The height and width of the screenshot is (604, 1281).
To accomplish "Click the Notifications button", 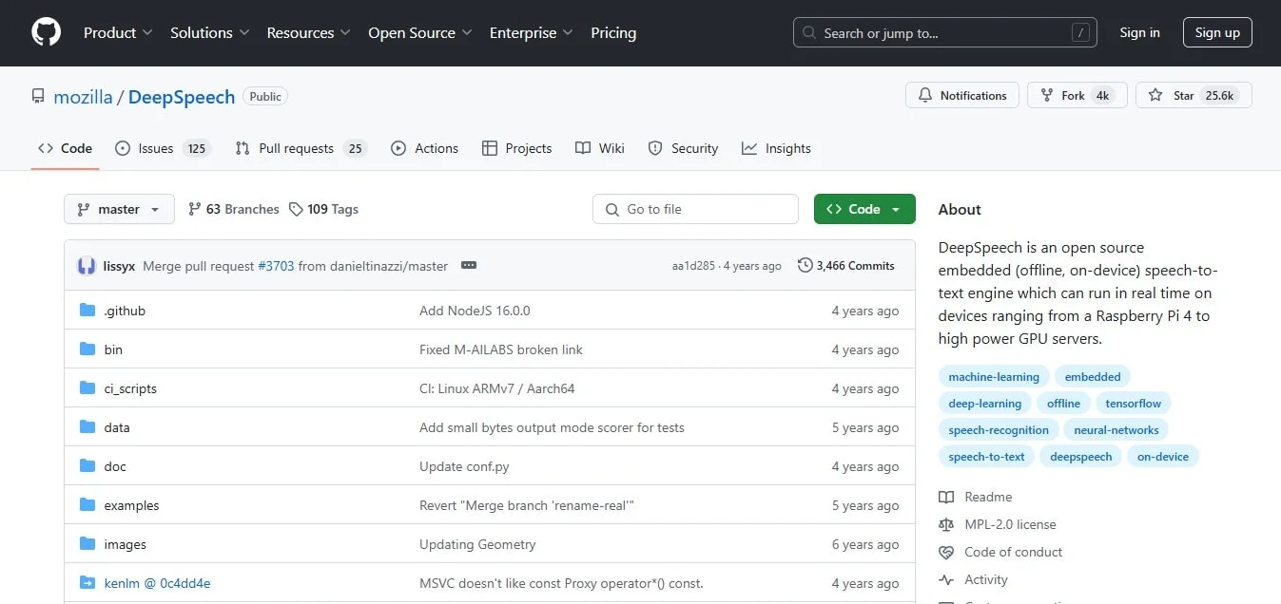I will [x=962, y=96].
